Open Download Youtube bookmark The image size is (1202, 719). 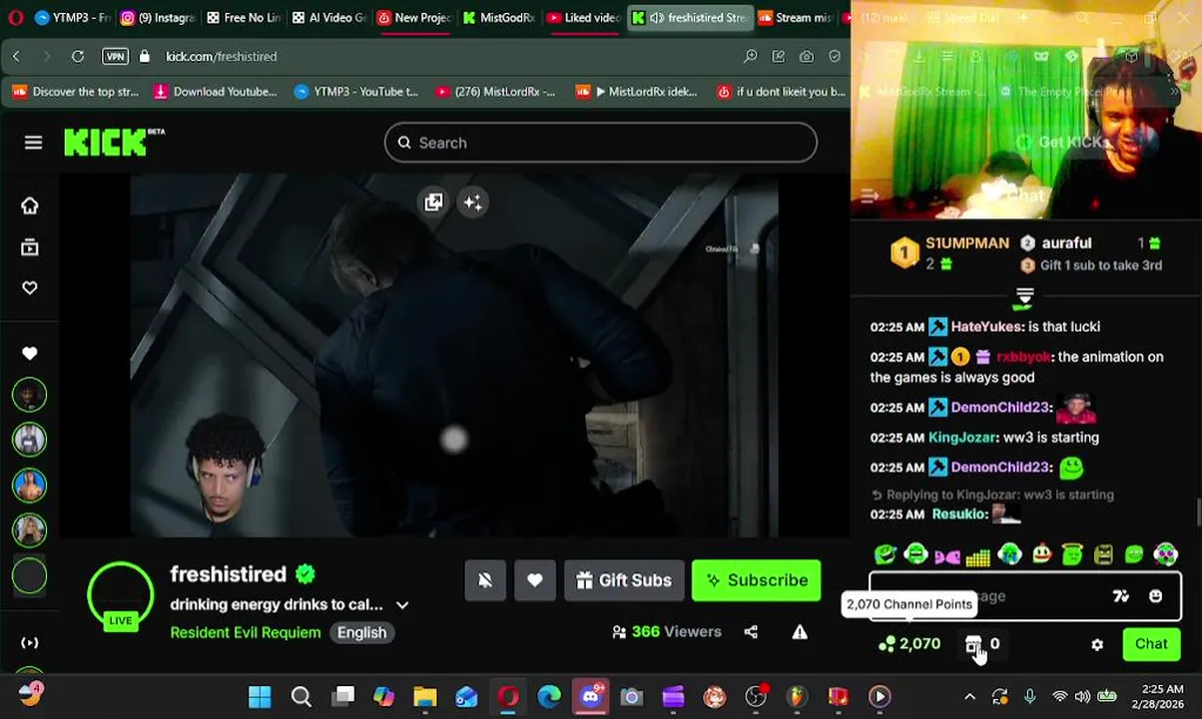[x=215, y=92]
